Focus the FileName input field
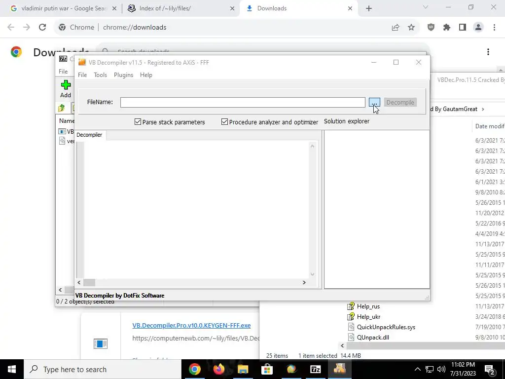This screenshot has width=505, height=379. pyautogui.click(x=243, y=102)
